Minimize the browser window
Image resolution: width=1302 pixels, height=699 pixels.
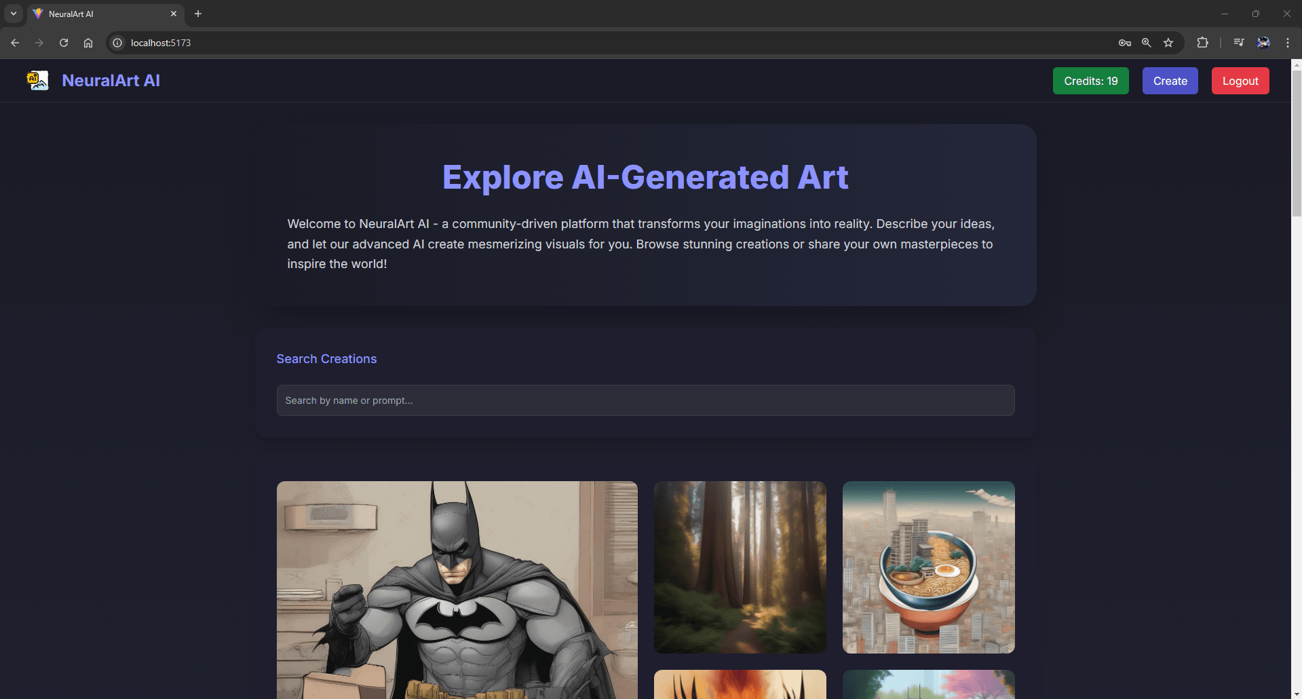(x=1225, y=14)
